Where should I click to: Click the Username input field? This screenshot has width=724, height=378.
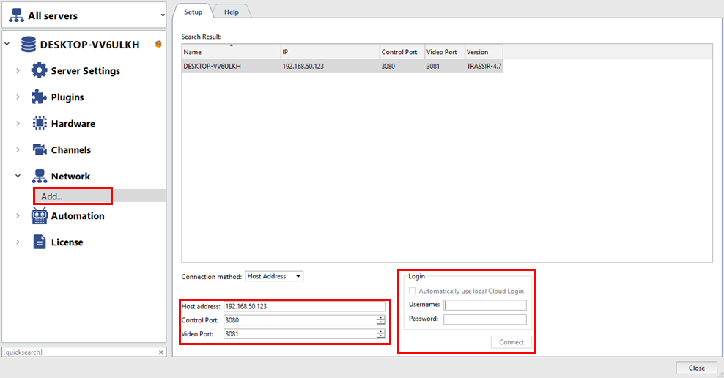484,305
